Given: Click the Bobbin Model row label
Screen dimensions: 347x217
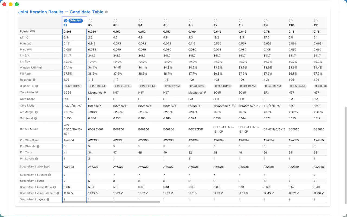Looking at the screenshot, I should 29,129.
